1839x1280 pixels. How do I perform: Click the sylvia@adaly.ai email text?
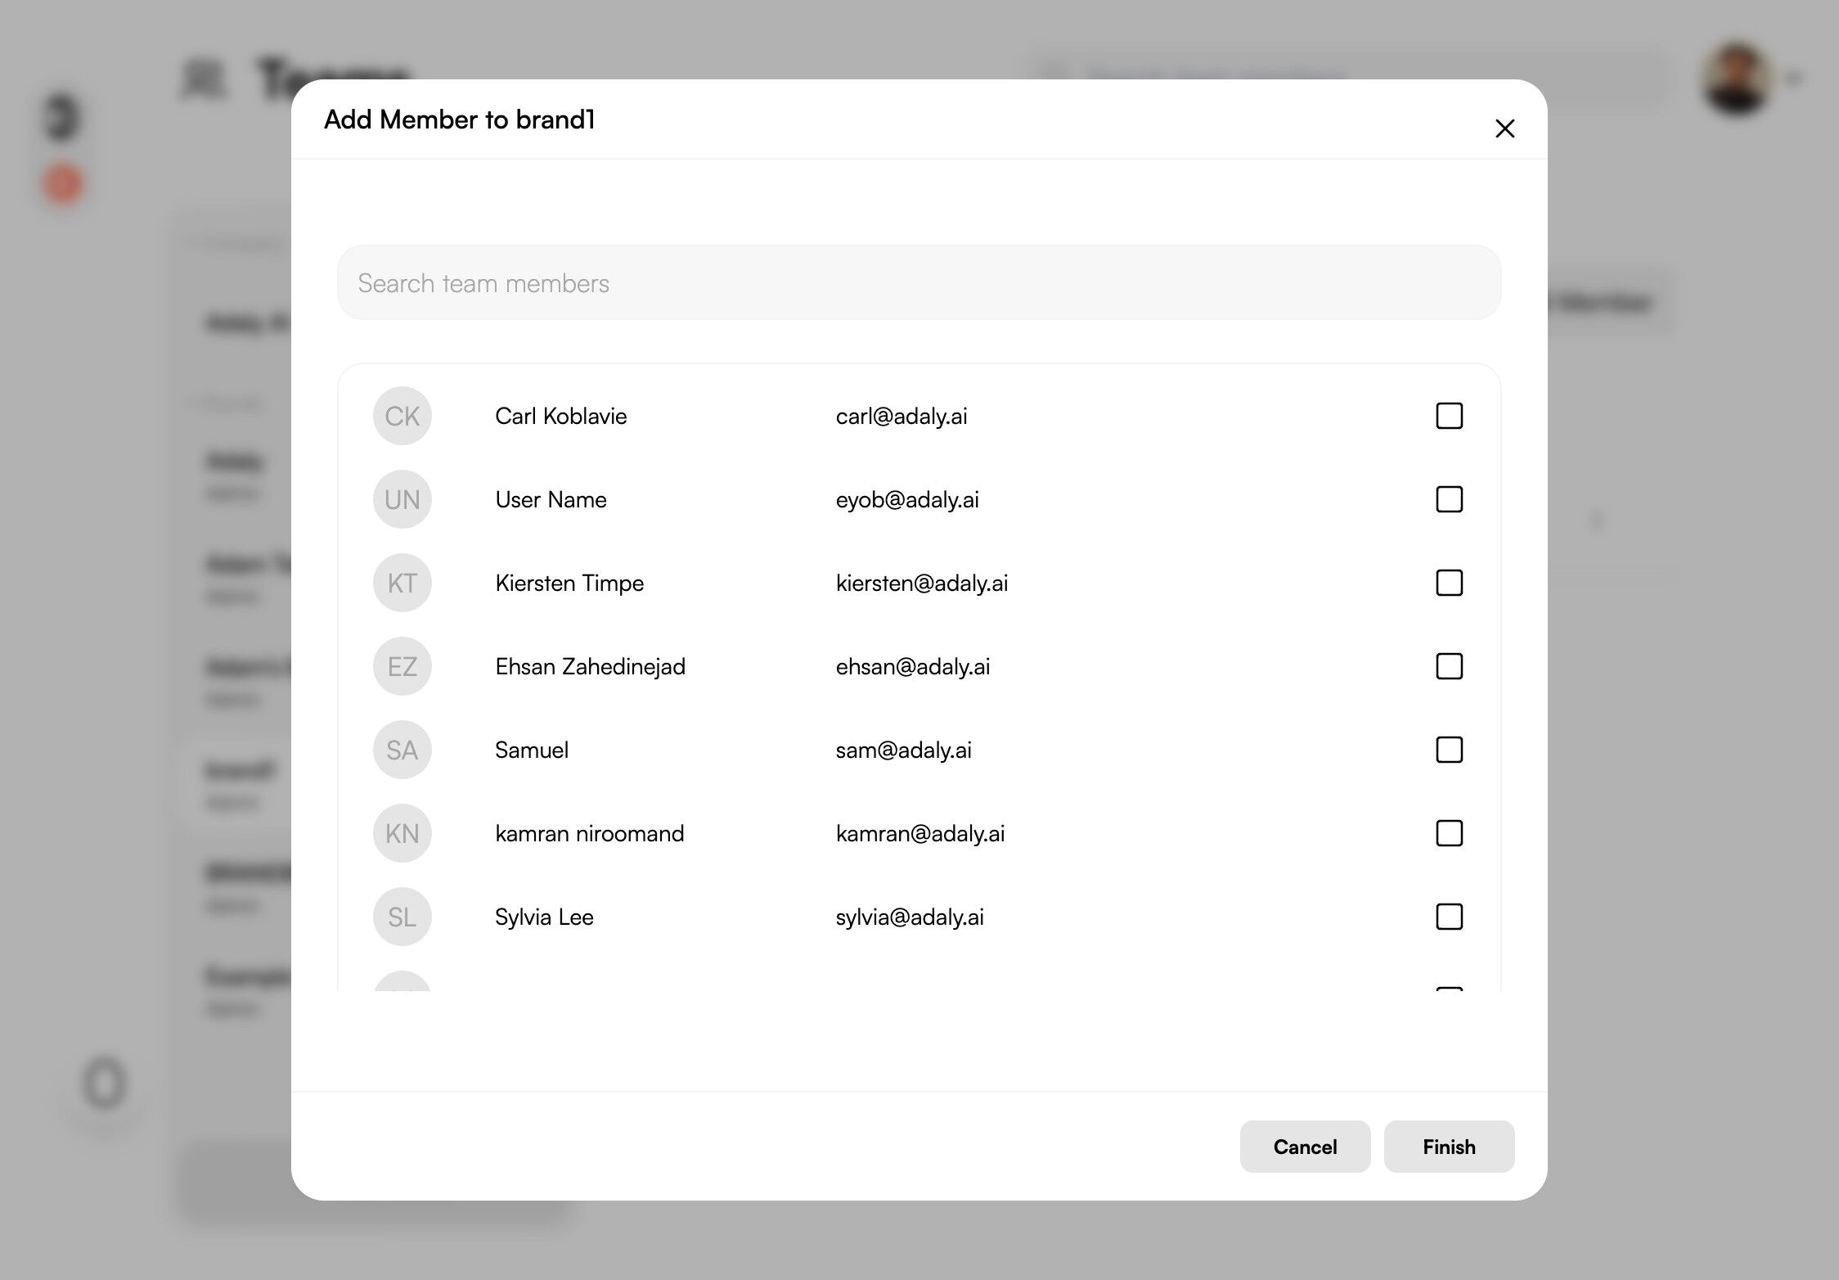pos(909,917)
